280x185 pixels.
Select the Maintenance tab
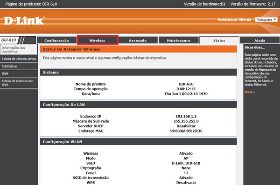[179, 40]
